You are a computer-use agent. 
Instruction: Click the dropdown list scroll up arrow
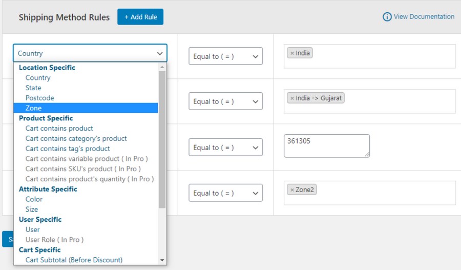pos(162,67)
